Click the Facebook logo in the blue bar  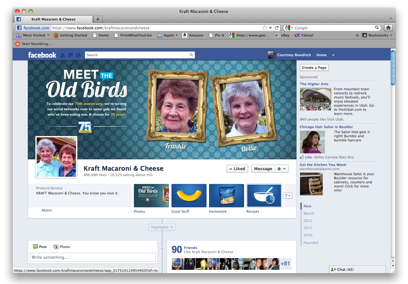coord(42,55)
